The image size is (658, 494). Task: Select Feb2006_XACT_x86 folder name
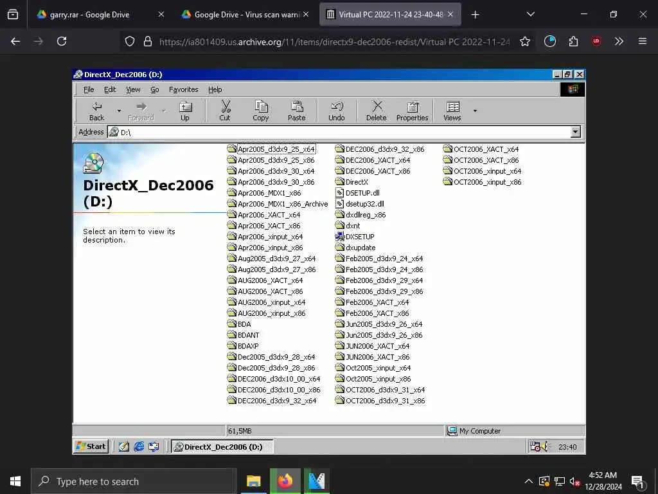[x=377, y=313]
